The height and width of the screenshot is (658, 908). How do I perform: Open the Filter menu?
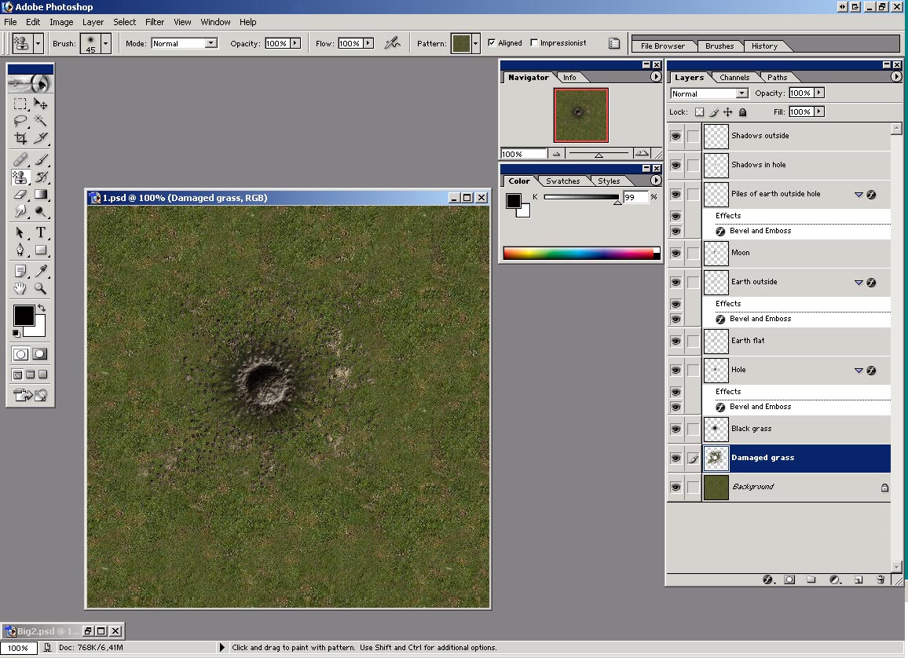click(x=155, y=22)
